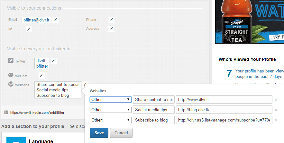Click 'Subscribe to blog' in the Websites list
284x143 pixels.
[52, 95]
